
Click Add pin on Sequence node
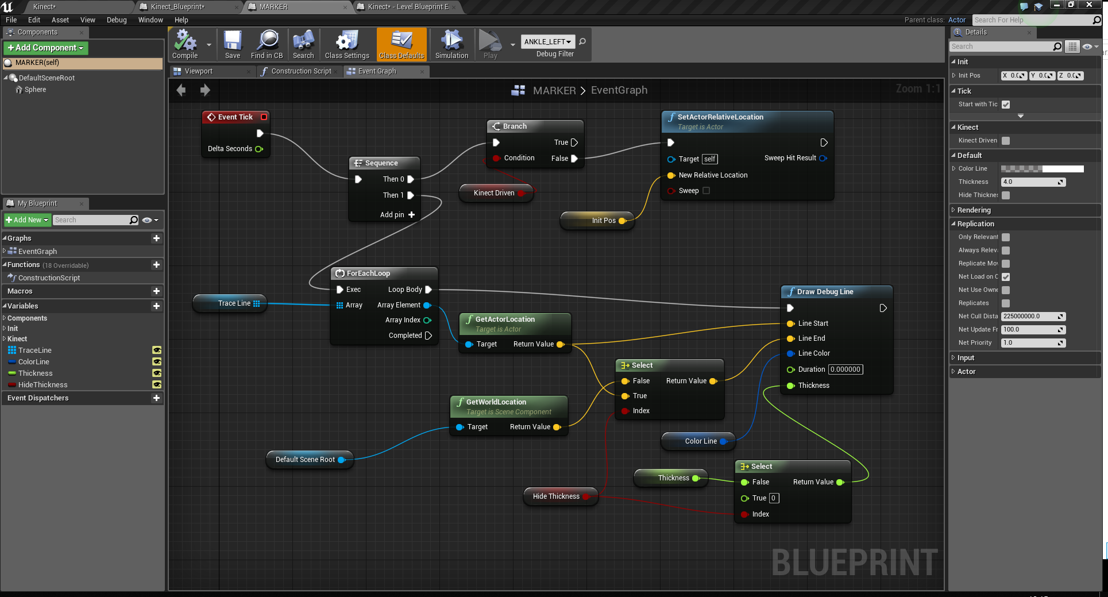tap(397, 215)
